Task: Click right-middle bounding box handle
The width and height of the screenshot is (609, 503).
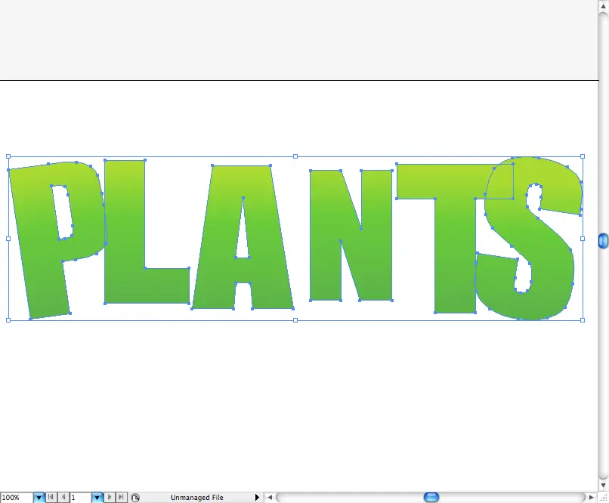Action: pos(583,239)
